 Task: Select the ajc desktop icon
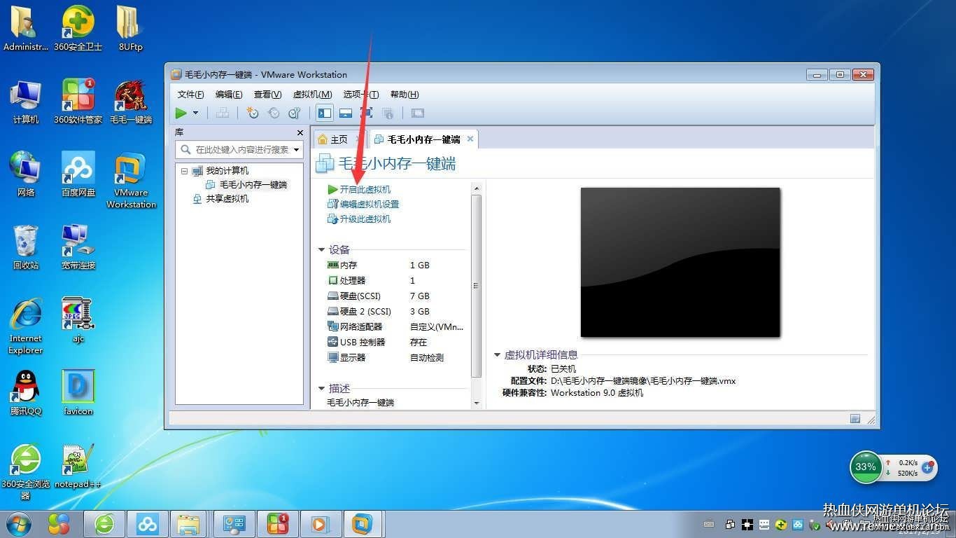click(x=78, y=320)
